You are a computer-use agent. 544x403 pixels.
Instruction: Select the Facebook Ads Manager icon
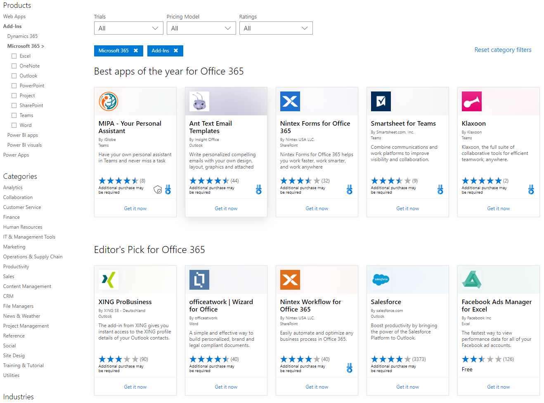click(472, 280)
